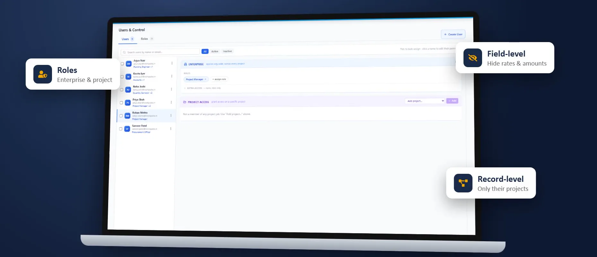Filter the list to Active users
The height and width of the screenshot is (257, 597).
(215, 51)
